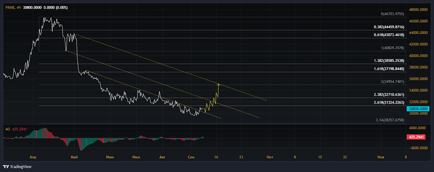Click the 36000.0000 price axis label
This screenshot has height=172, width=434.
[x=418, y=78]
